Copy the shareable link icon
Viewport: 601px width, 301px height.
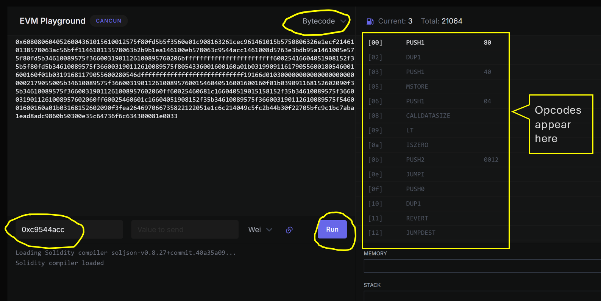click(289, 230)
